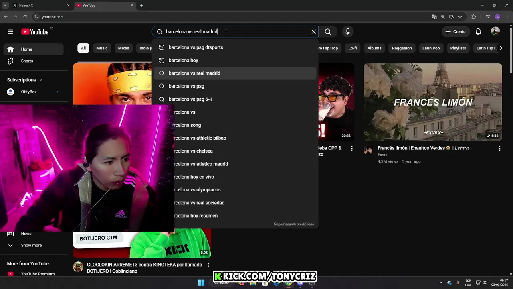Open the Chrome extensions puzzle icon

point(473,17)
